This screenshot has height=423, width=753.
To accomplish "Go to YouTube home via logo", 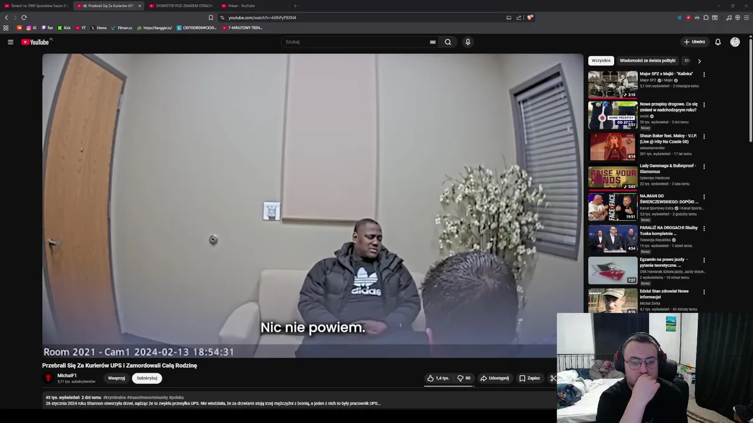I will coord(35,42).
